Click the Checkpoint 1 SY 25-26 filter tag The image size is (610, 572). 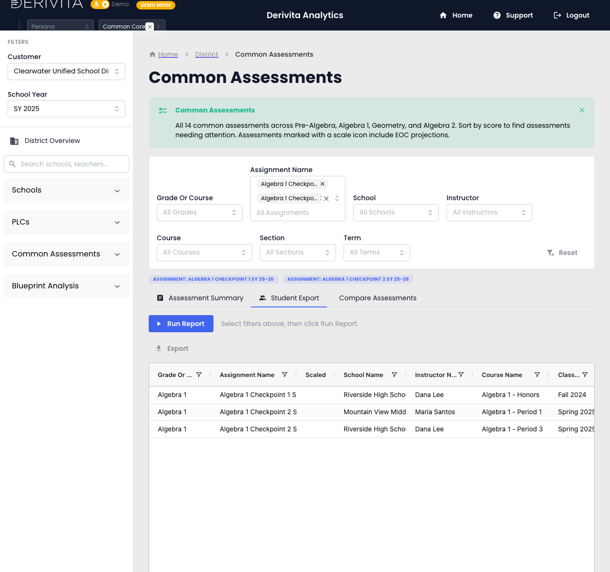(213, 279)
